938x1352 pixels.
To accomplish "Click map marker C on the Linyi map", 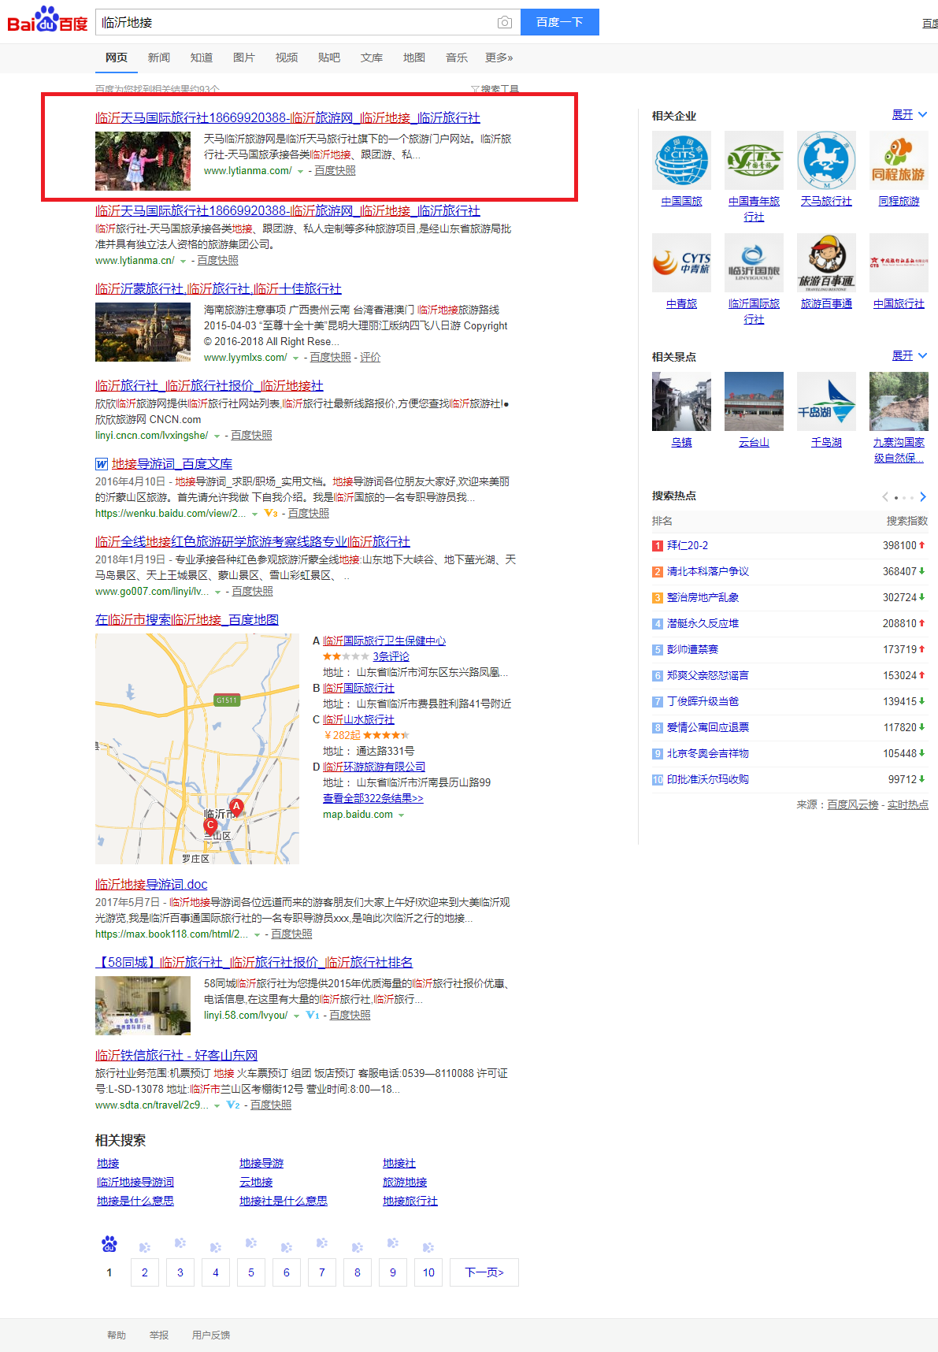I will point(210,826).
